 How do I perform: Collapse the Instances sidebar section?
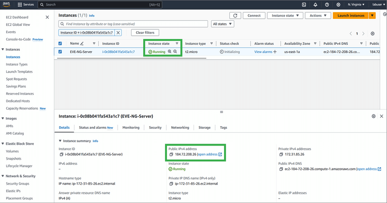(x=3, y=50)
